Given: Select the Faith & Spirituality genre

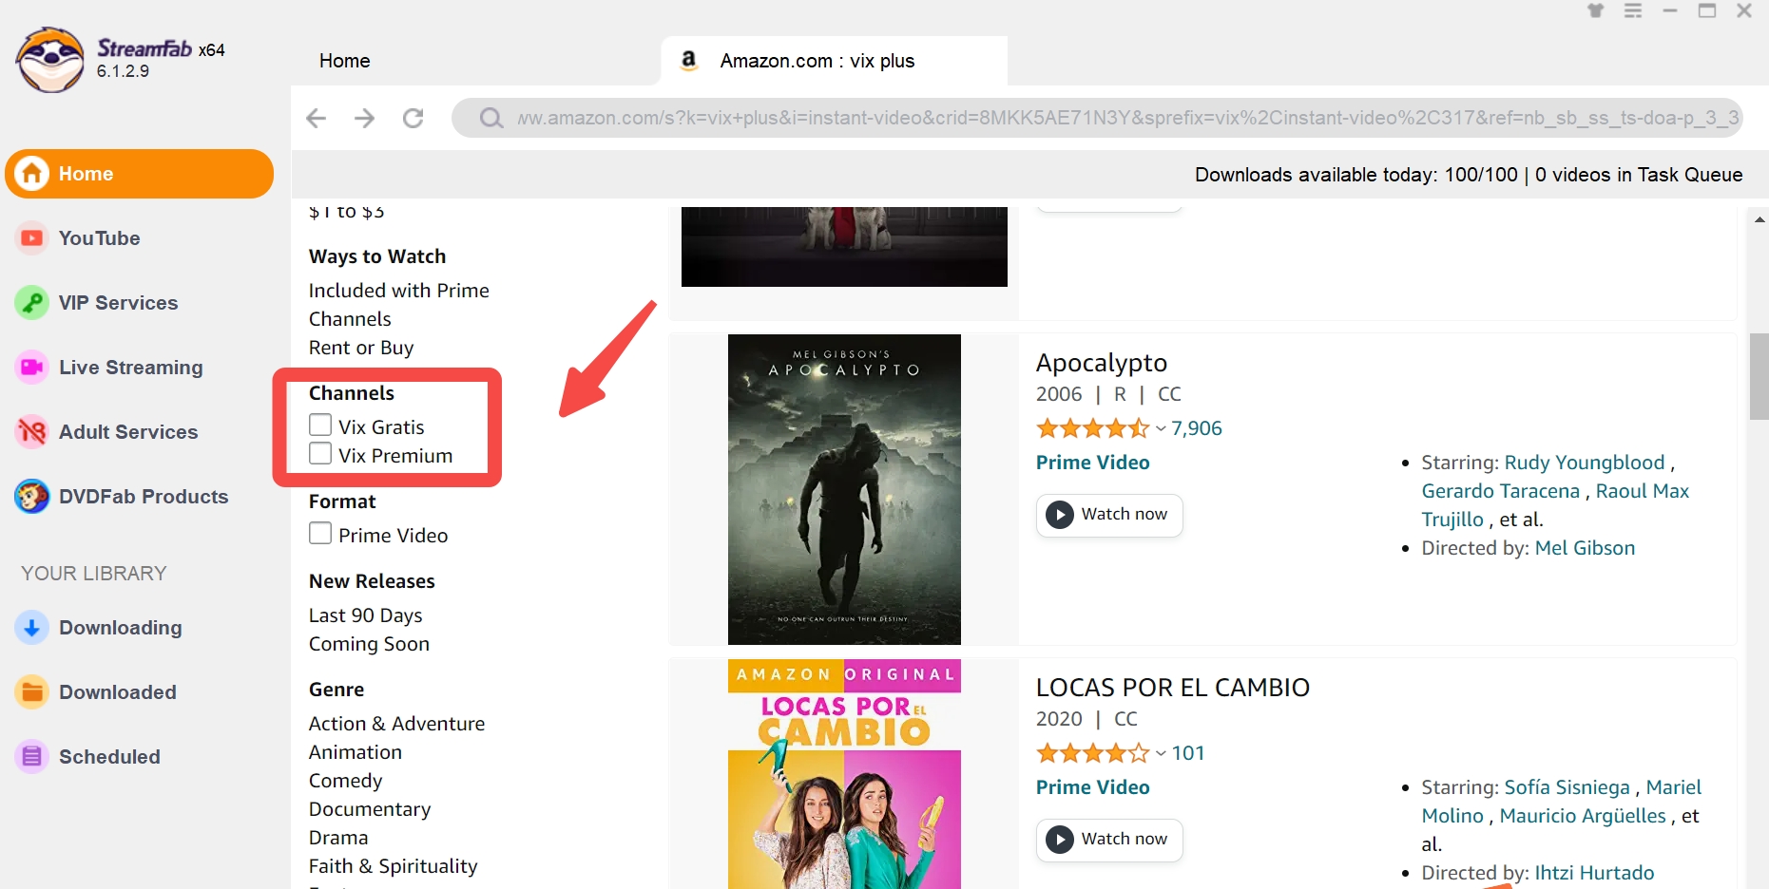Looking at the screenshot, I should [x=393, y=866].
